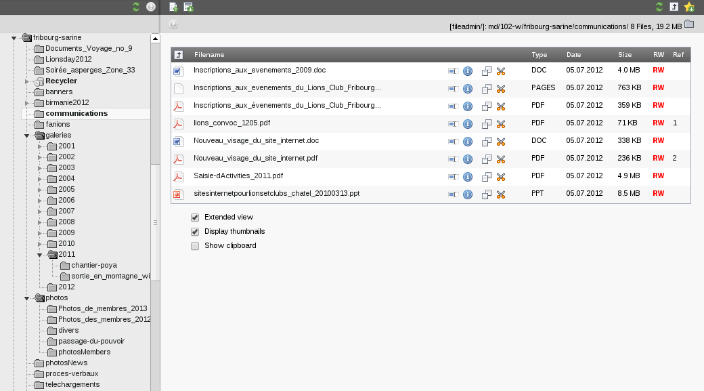Cut Saisie-dActivities_2011.pdf with scissors icon
Screen dimensions: 704x391
point(501,177)
